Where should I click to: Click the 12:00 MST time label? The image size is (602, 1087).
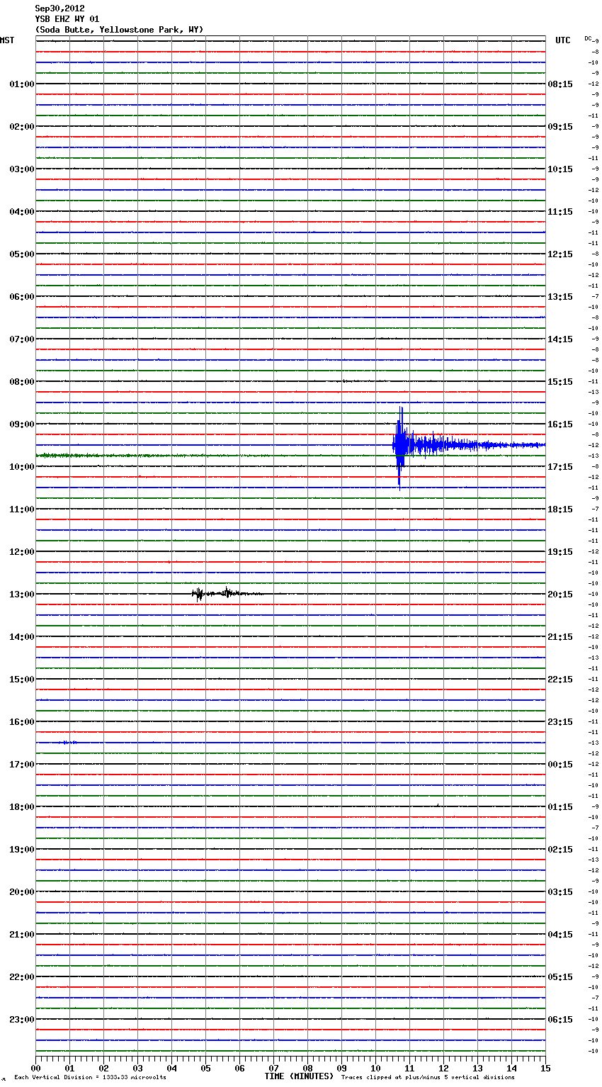pyautogui.click(x=21, y=552)
